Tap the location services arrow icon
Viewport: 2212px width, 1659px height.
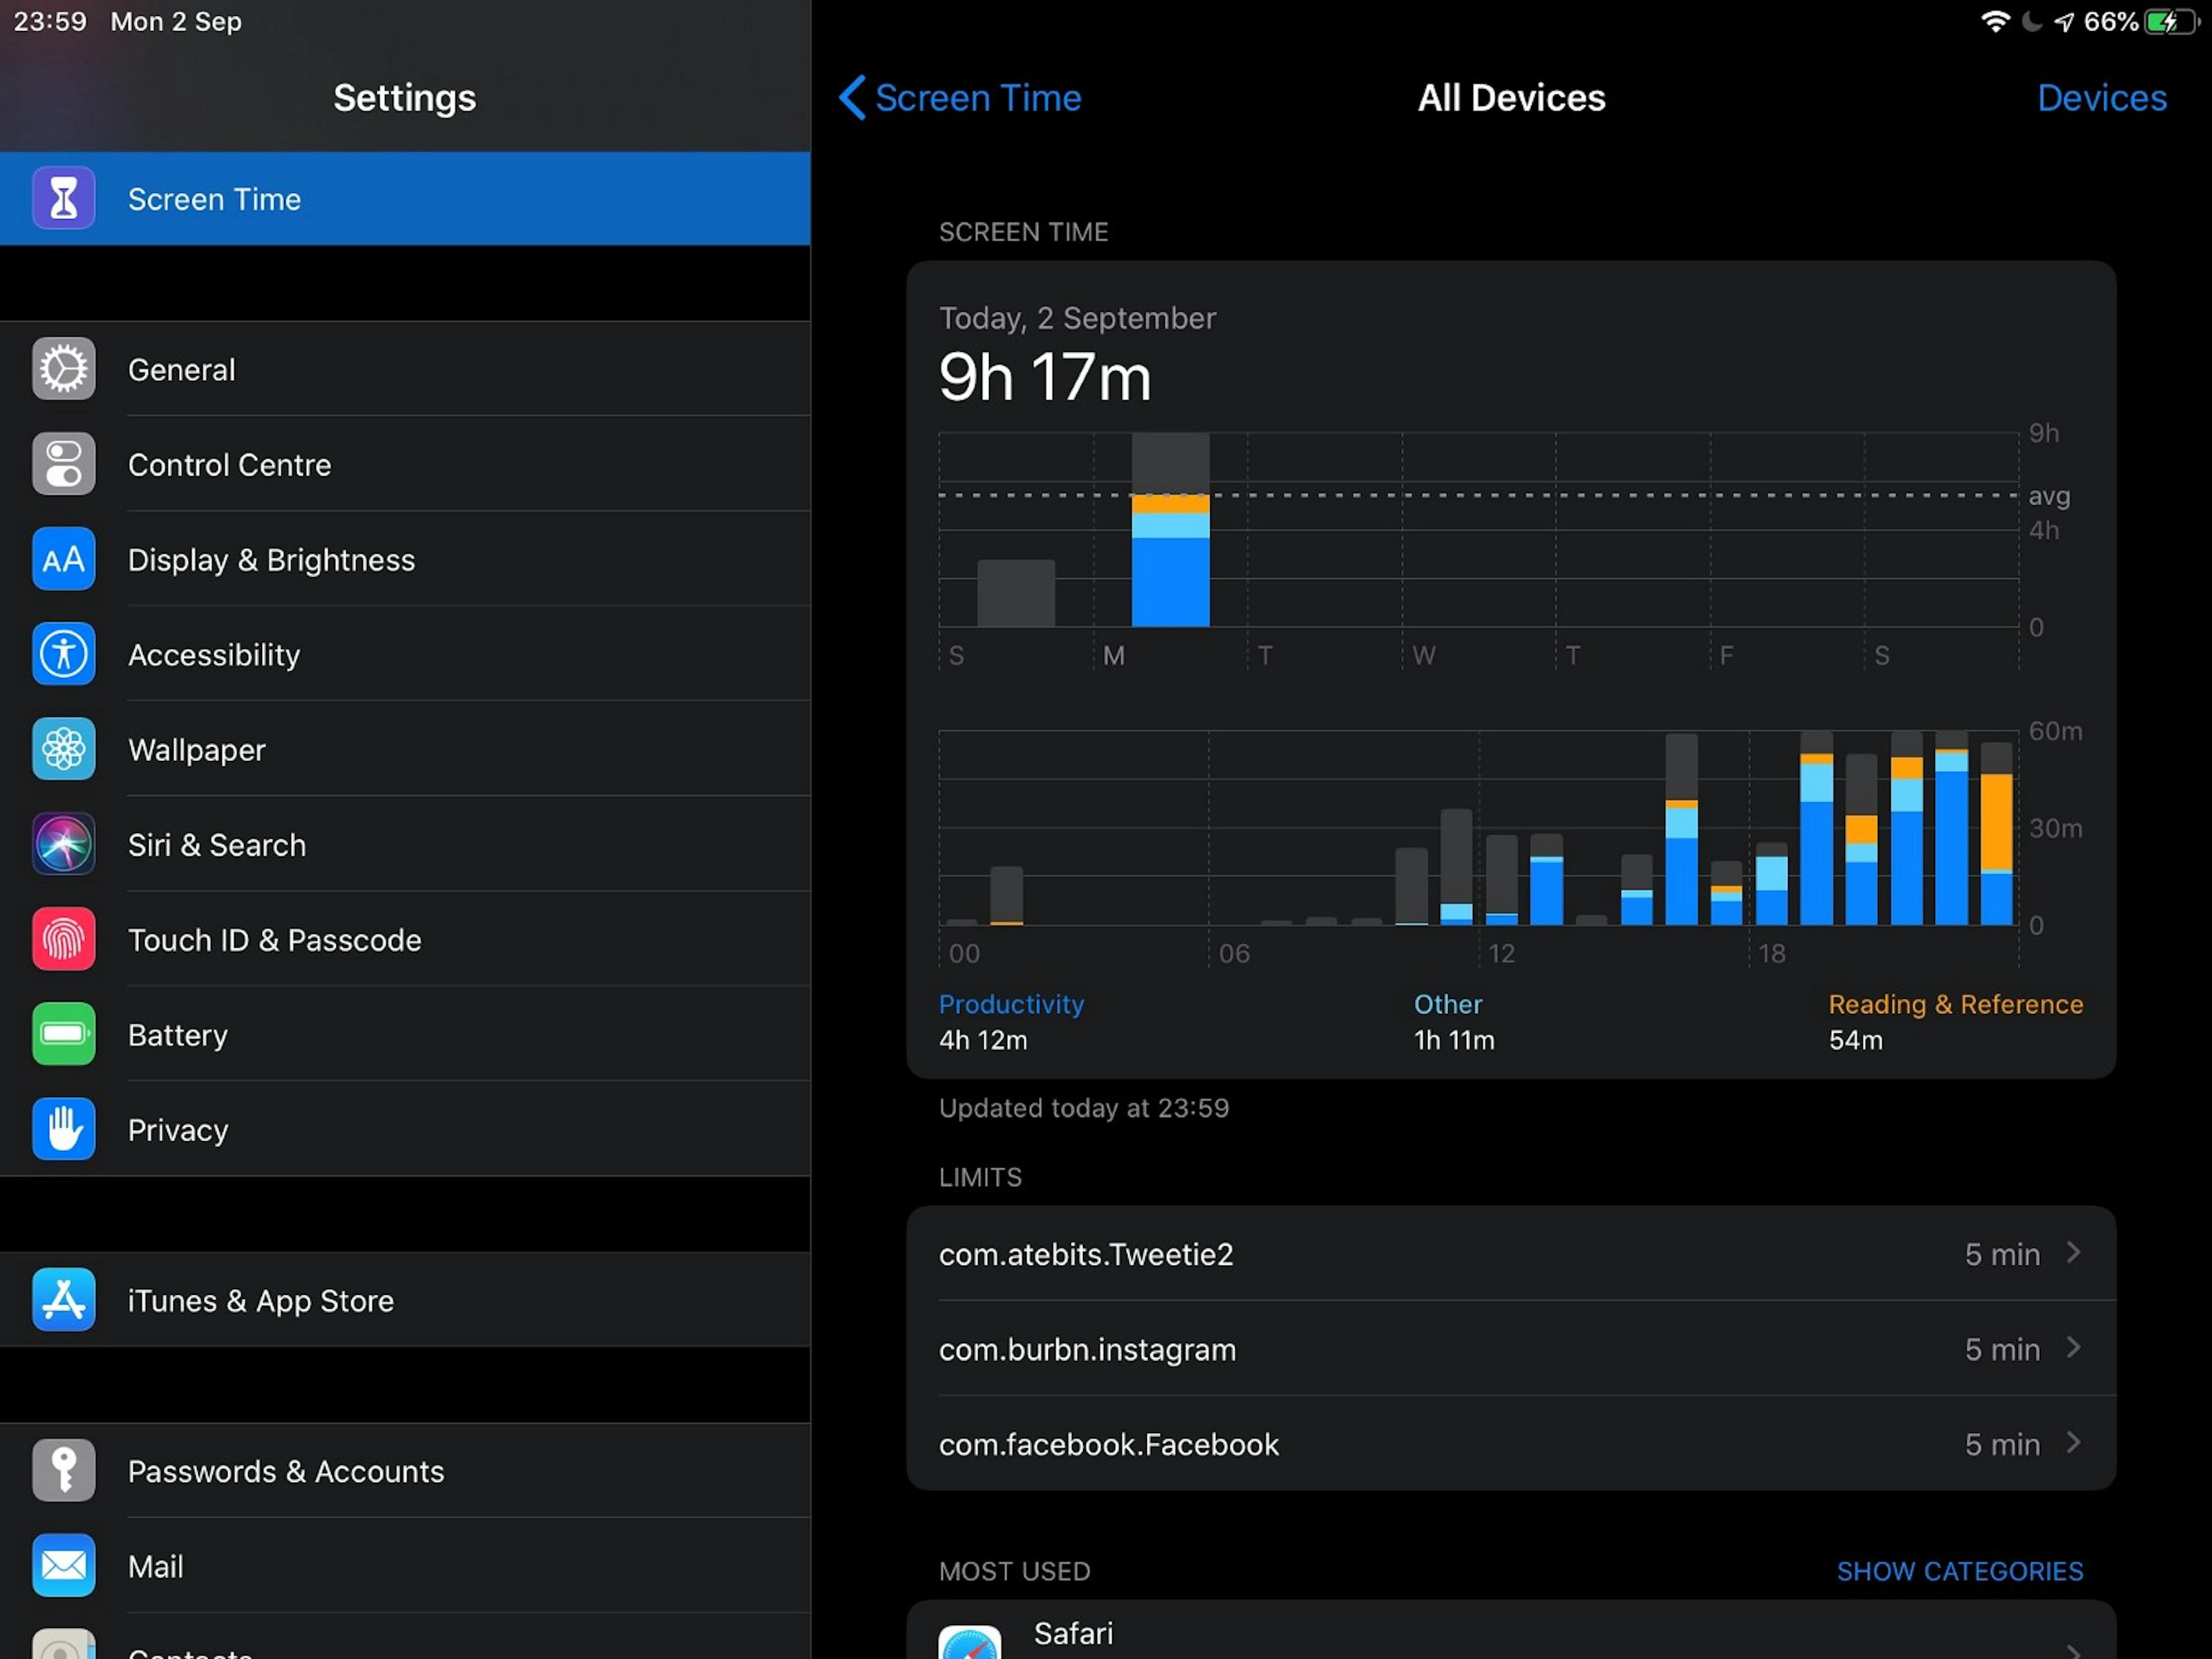click(2064, 21)
